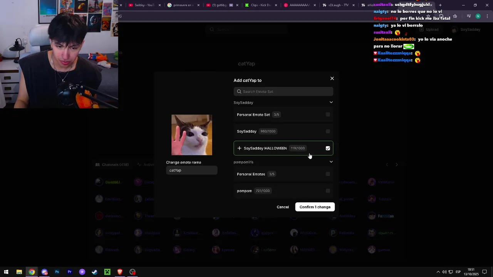The width and height of the screenshot is (493, 277).
Task: Open the Windows Start menu
Action: (x=6, y=272)
